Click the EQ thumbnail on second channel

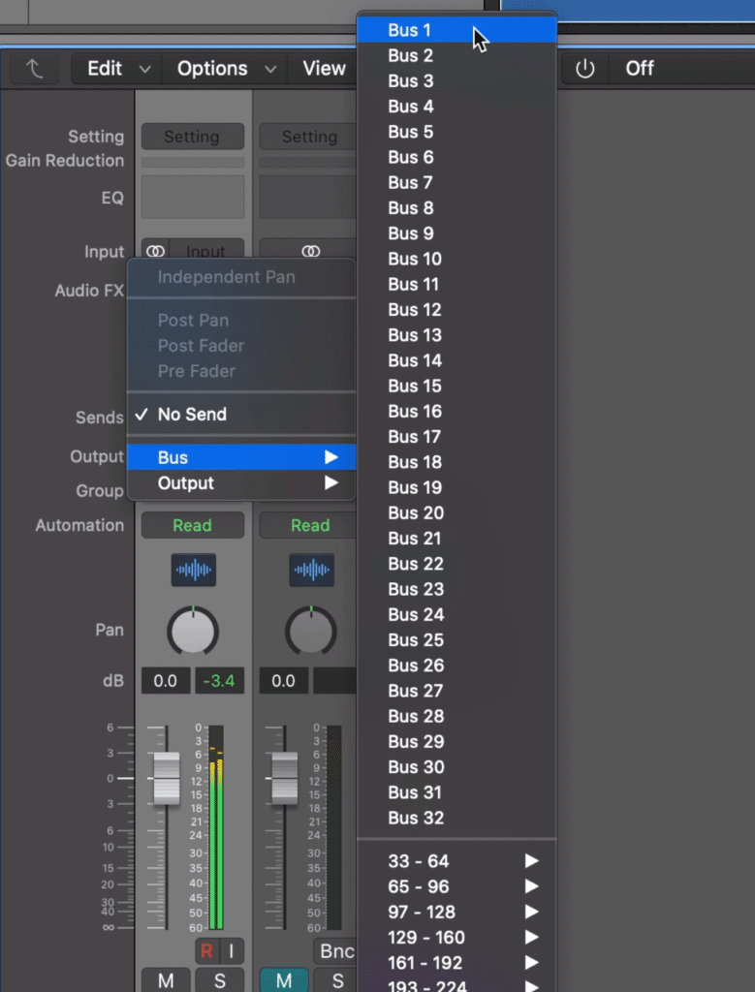[x=308, y=197]
